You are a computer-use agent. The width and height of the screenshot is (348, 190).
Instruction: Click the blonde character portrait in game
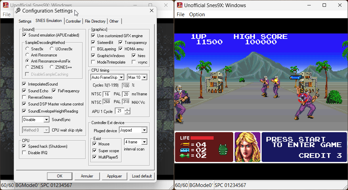(x=247, y=147)
